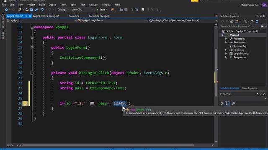Viewport: 268px width, 150px height.
Task: Click the Undo arrow icon
Action: (42, 10)
